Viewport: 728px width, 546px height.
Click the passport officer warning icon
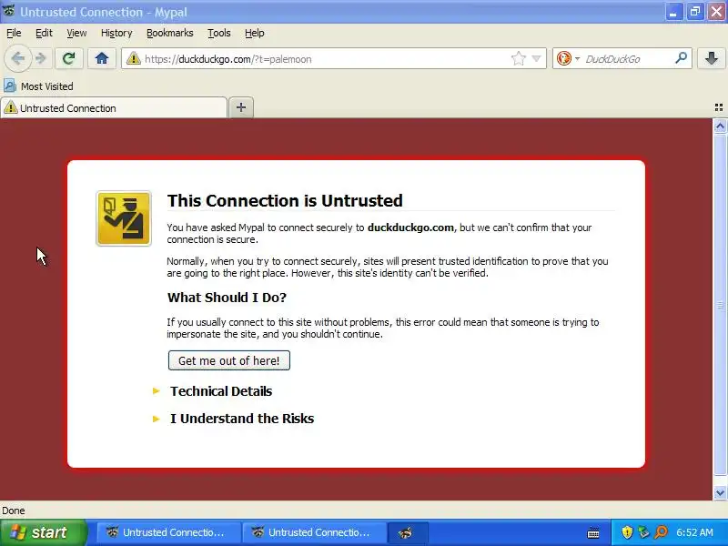(124, 218)
